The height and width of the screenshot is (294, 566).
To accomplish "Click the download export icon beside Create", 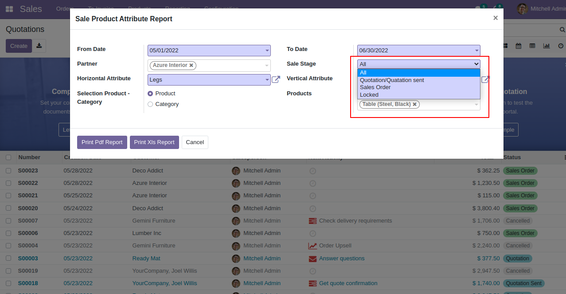I will (39, 46).
